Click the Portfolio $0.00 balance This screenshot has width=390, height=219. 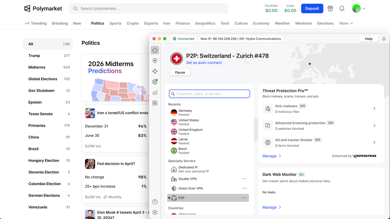pyautogui.click(x=271, y=8)
